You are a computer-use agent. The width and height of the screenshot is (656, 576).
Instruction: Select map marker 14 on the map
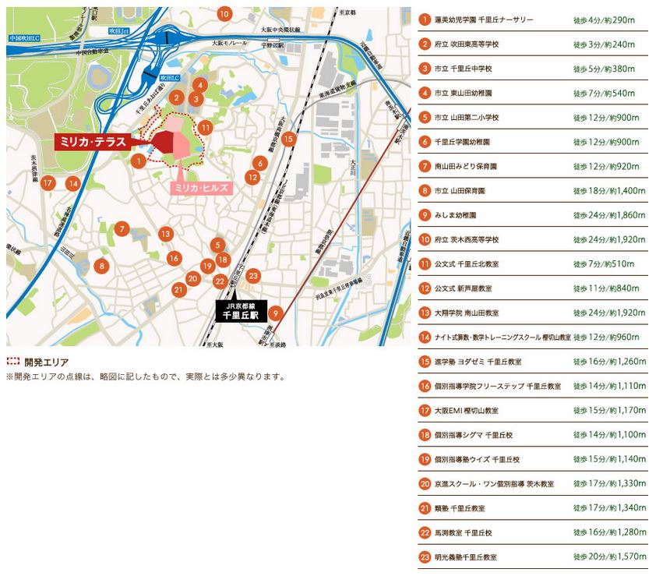73,184
